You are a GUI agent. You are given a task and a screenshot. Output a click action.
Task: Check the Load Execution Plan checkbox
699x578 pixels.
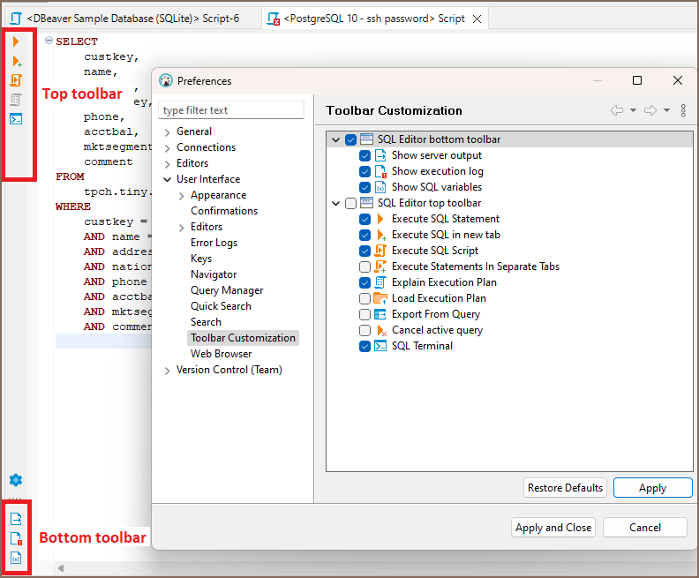click(365, 298)
